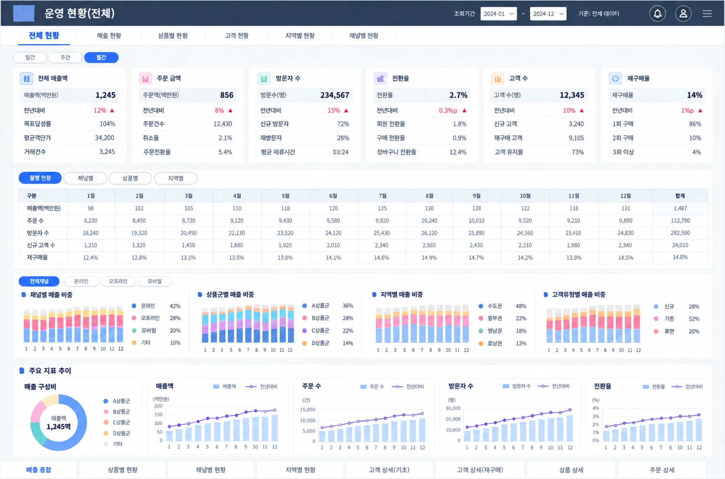Click the 전체 매출액 card icon
The width and height of the screenshot is (725, 479).
[26, 78]
